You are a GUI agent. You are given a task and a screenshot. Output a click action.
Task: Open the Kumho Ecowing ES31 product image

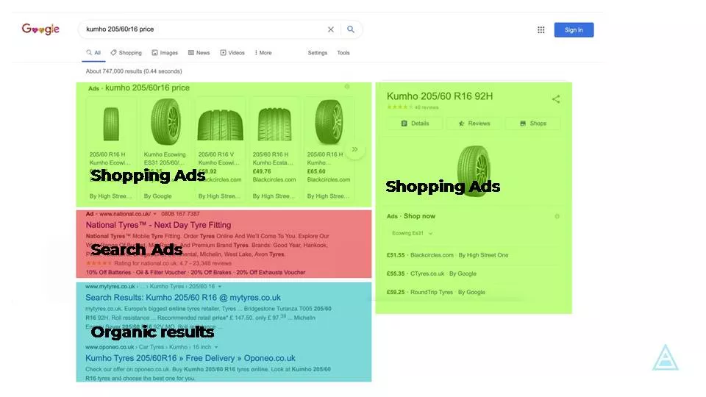(x=165, y=121)
